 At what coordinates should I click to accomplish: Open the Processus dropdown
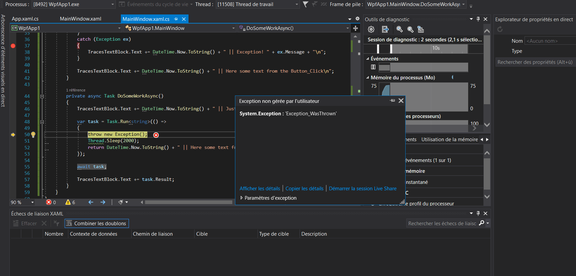pos(113,4)
